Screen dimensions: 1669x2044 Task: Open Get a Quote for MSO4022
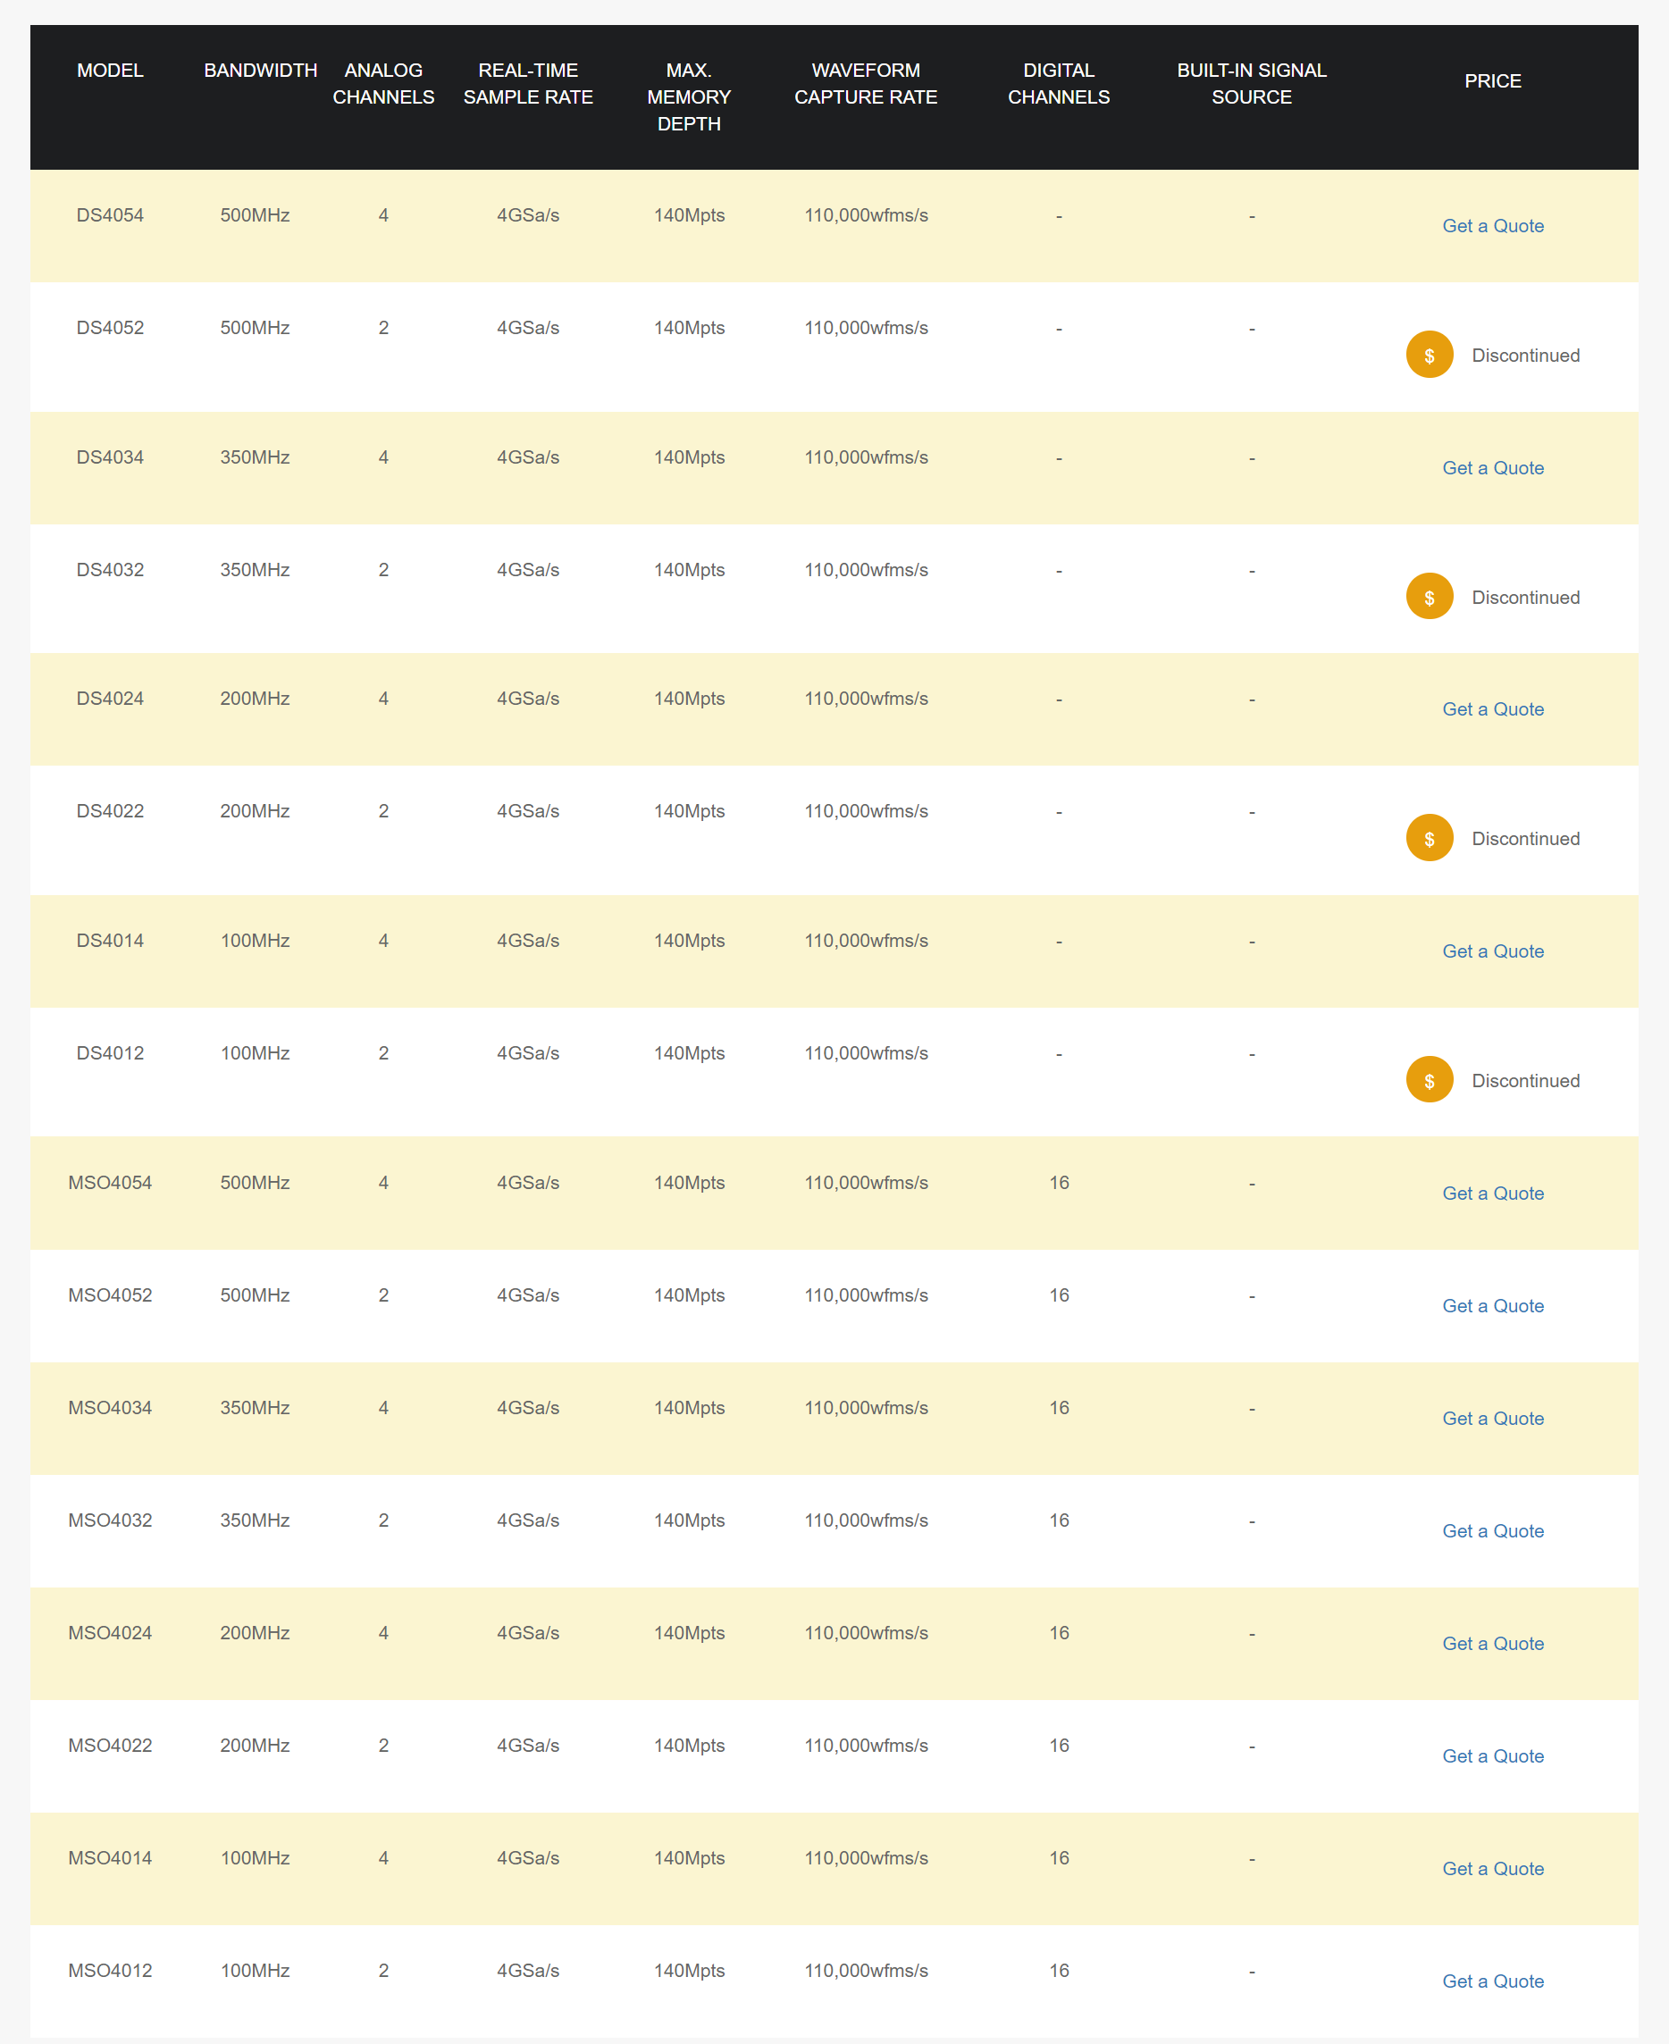click(1492, 1755)
